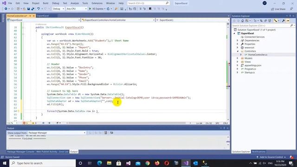Toggle the bookmark icon in toolbar
Image resolution: width=297 pixels, height=167 pixels.
[150, 9]
